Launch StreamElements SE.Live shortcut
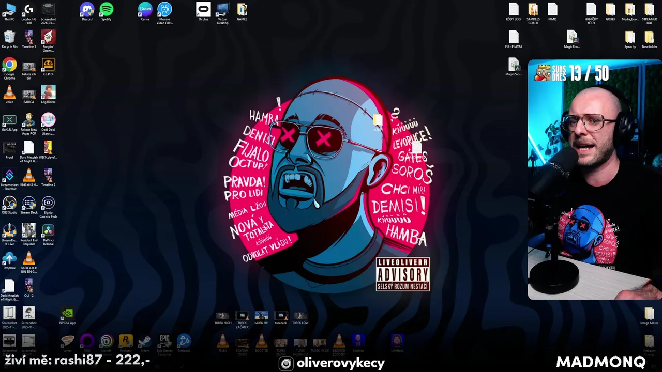The width and height of the screenshot is (662, 372). 9,235
